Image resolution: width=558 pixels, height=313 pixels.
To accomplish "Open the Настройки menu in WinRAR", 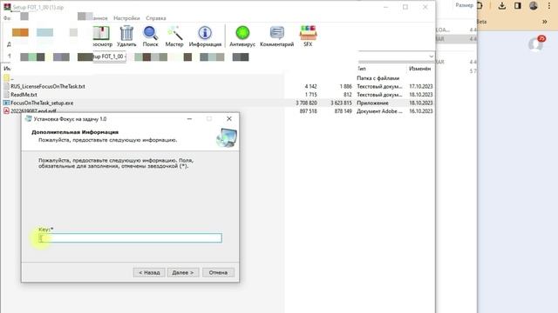I will 126,18.
